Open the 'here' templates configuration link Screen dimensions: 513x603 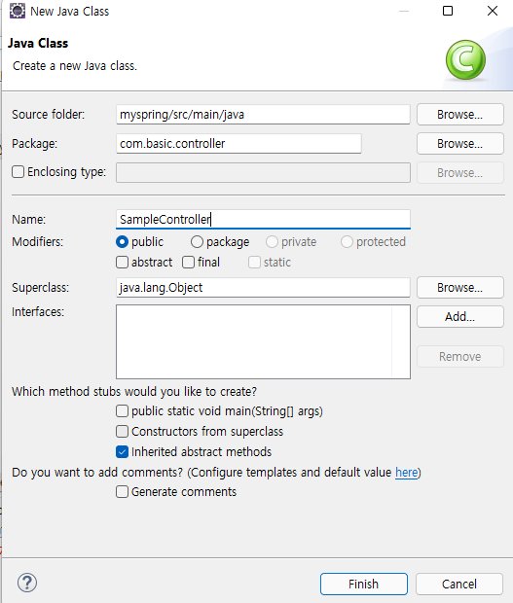pos(406,473)
